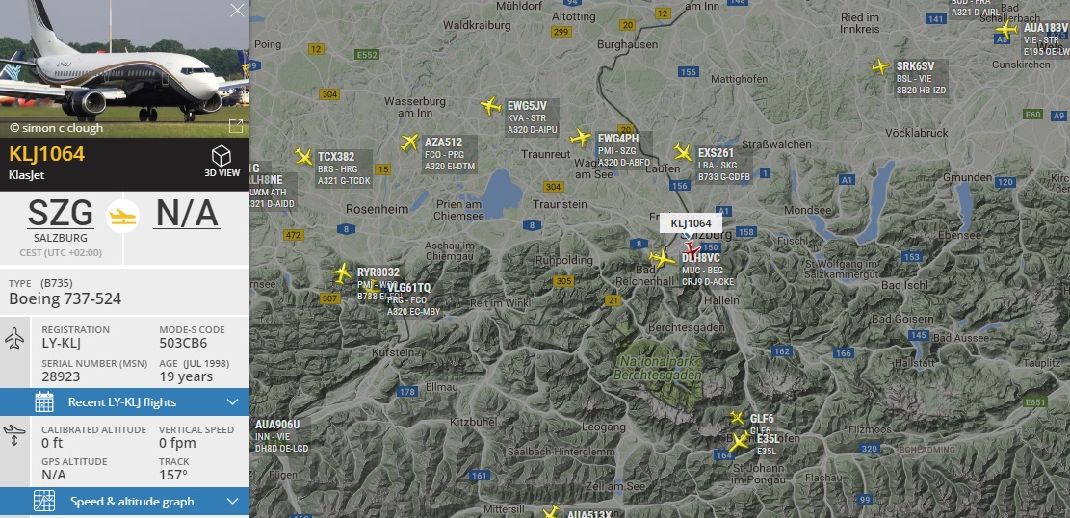Click the N/A destination airport
This screenshot has height=518, width=1070.
click(x=186, y=214)
